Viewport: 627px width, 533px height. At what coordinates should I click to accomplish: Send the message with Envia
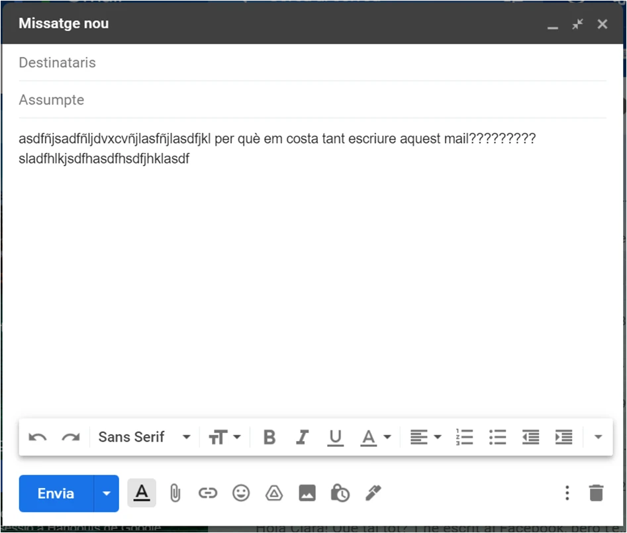pyautogui.click(x=56, y=493)
